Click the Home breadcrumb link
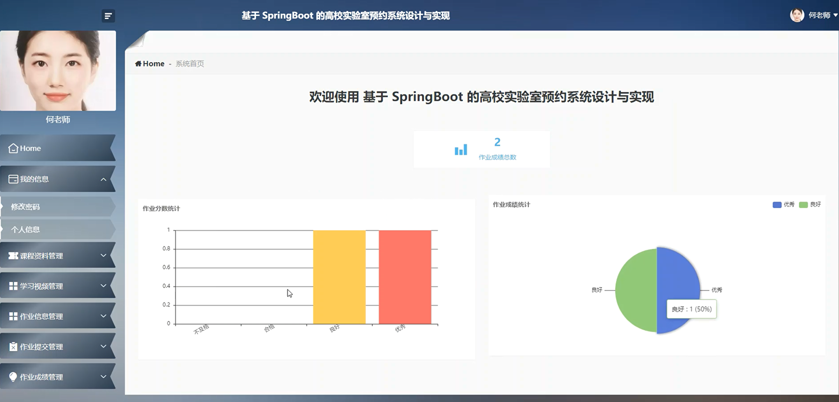 pos(154,64)
